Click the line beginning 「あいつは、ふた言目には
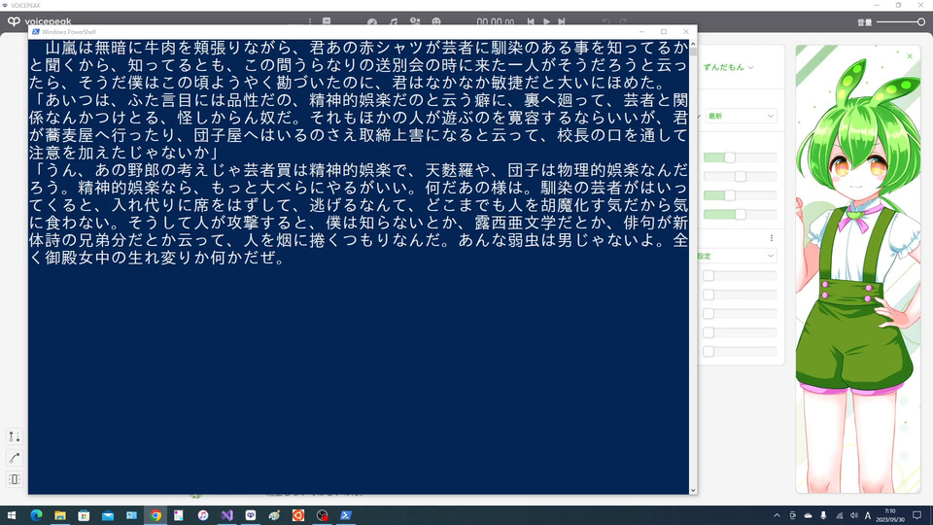The height and width of the screenshot is (525, 933). 359,99
